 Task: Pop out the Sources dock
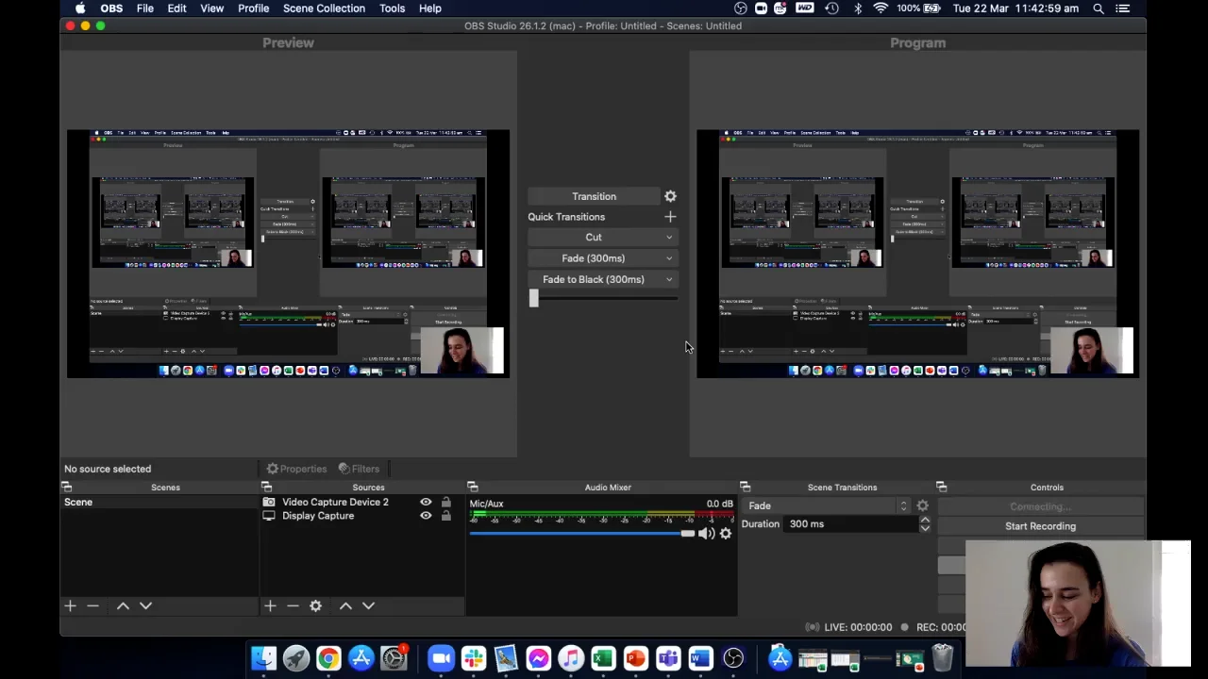(x=266, y=488)
